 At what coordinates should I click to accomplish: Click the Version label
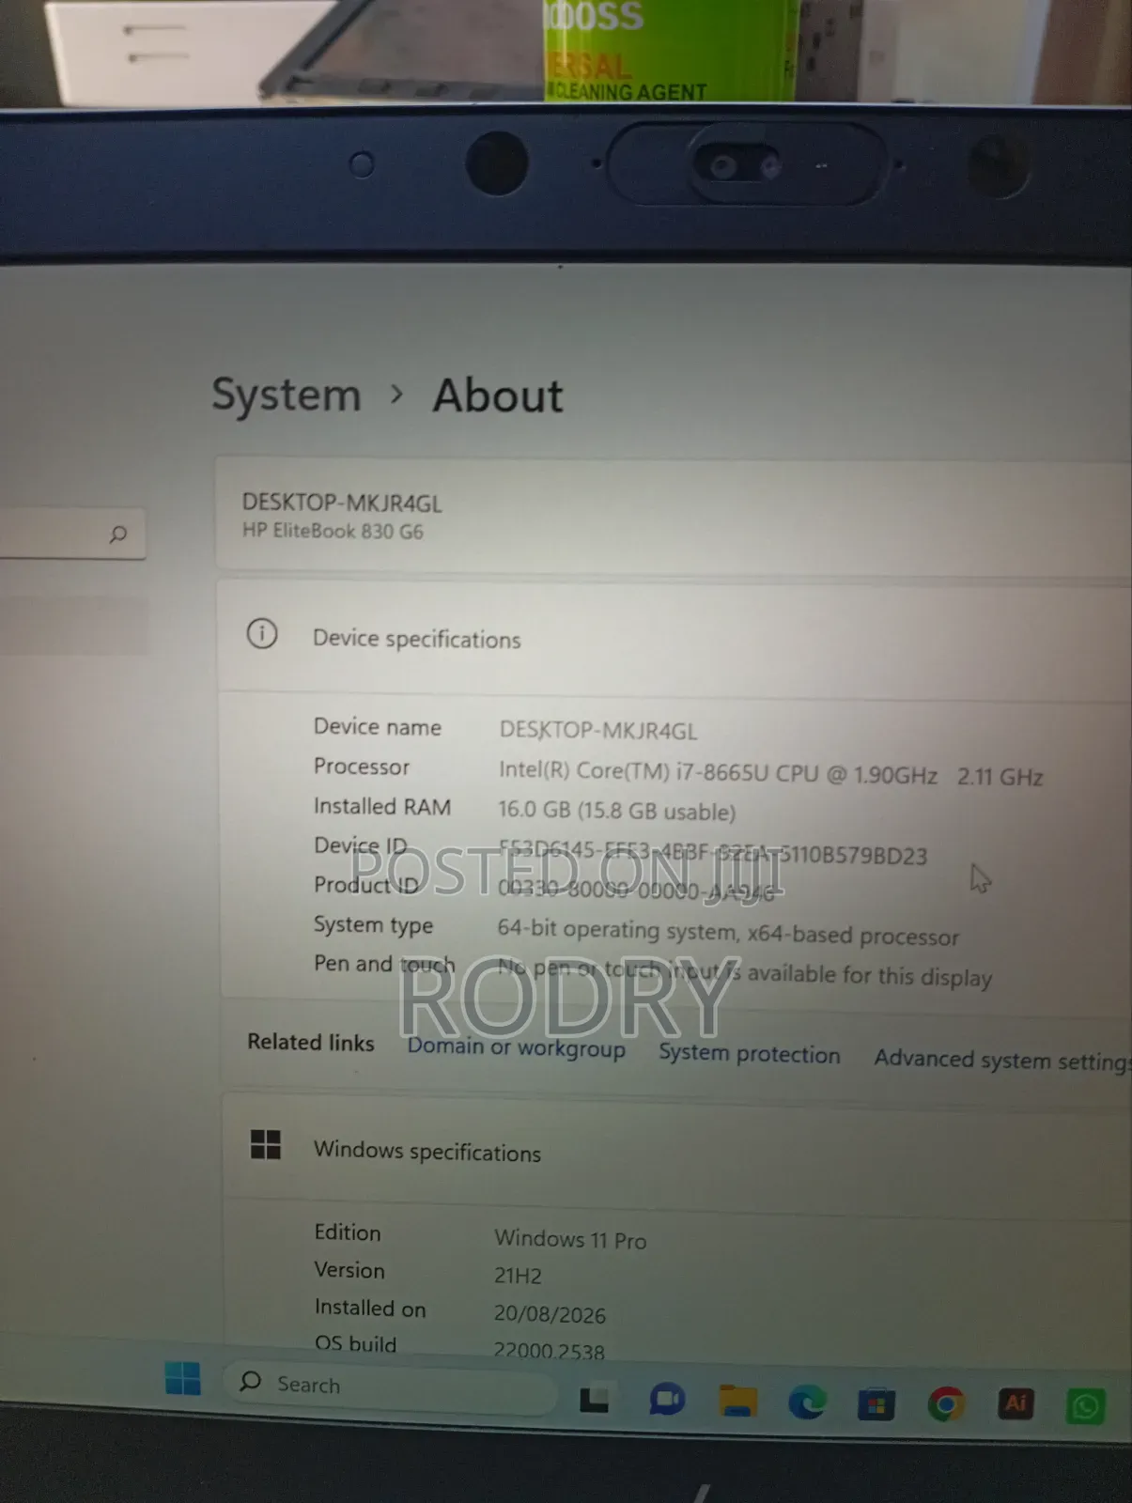349,1270
